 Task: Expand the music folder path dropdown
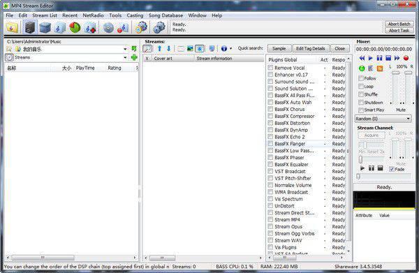(125, 49)
